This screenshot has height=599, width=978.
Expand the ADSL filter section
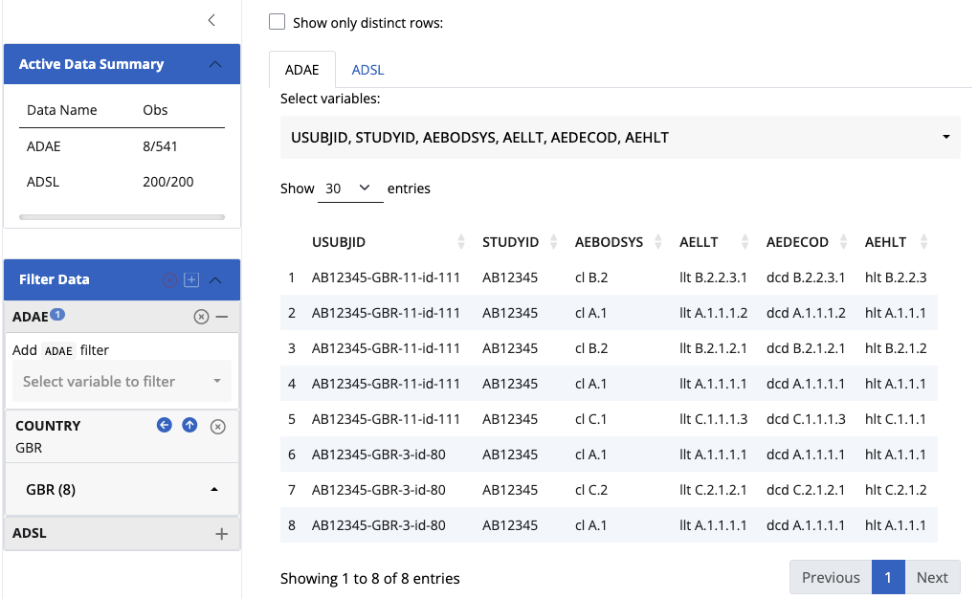point(222,534)
